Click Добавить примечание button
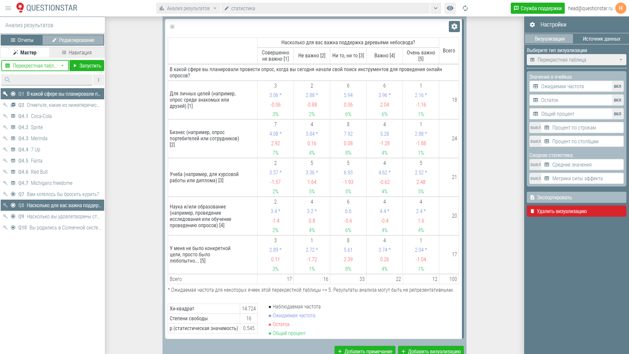629x354 pixels. pyautogui.click(x=365, y=350)
